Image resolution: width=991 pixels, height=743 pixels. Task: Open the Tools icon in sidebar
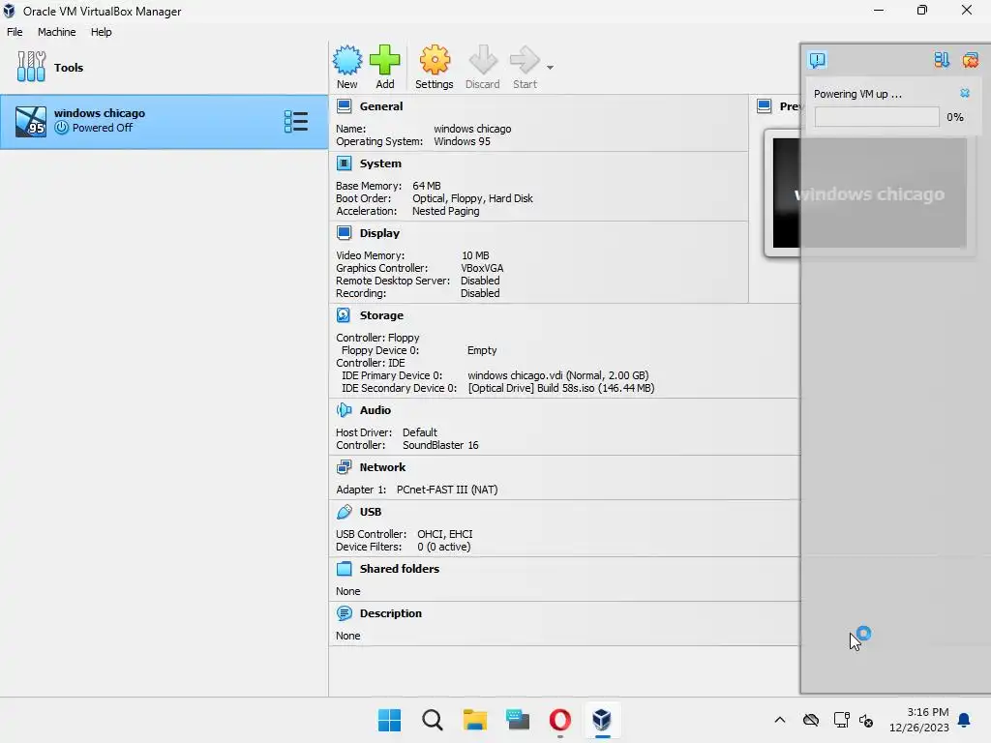31,67
